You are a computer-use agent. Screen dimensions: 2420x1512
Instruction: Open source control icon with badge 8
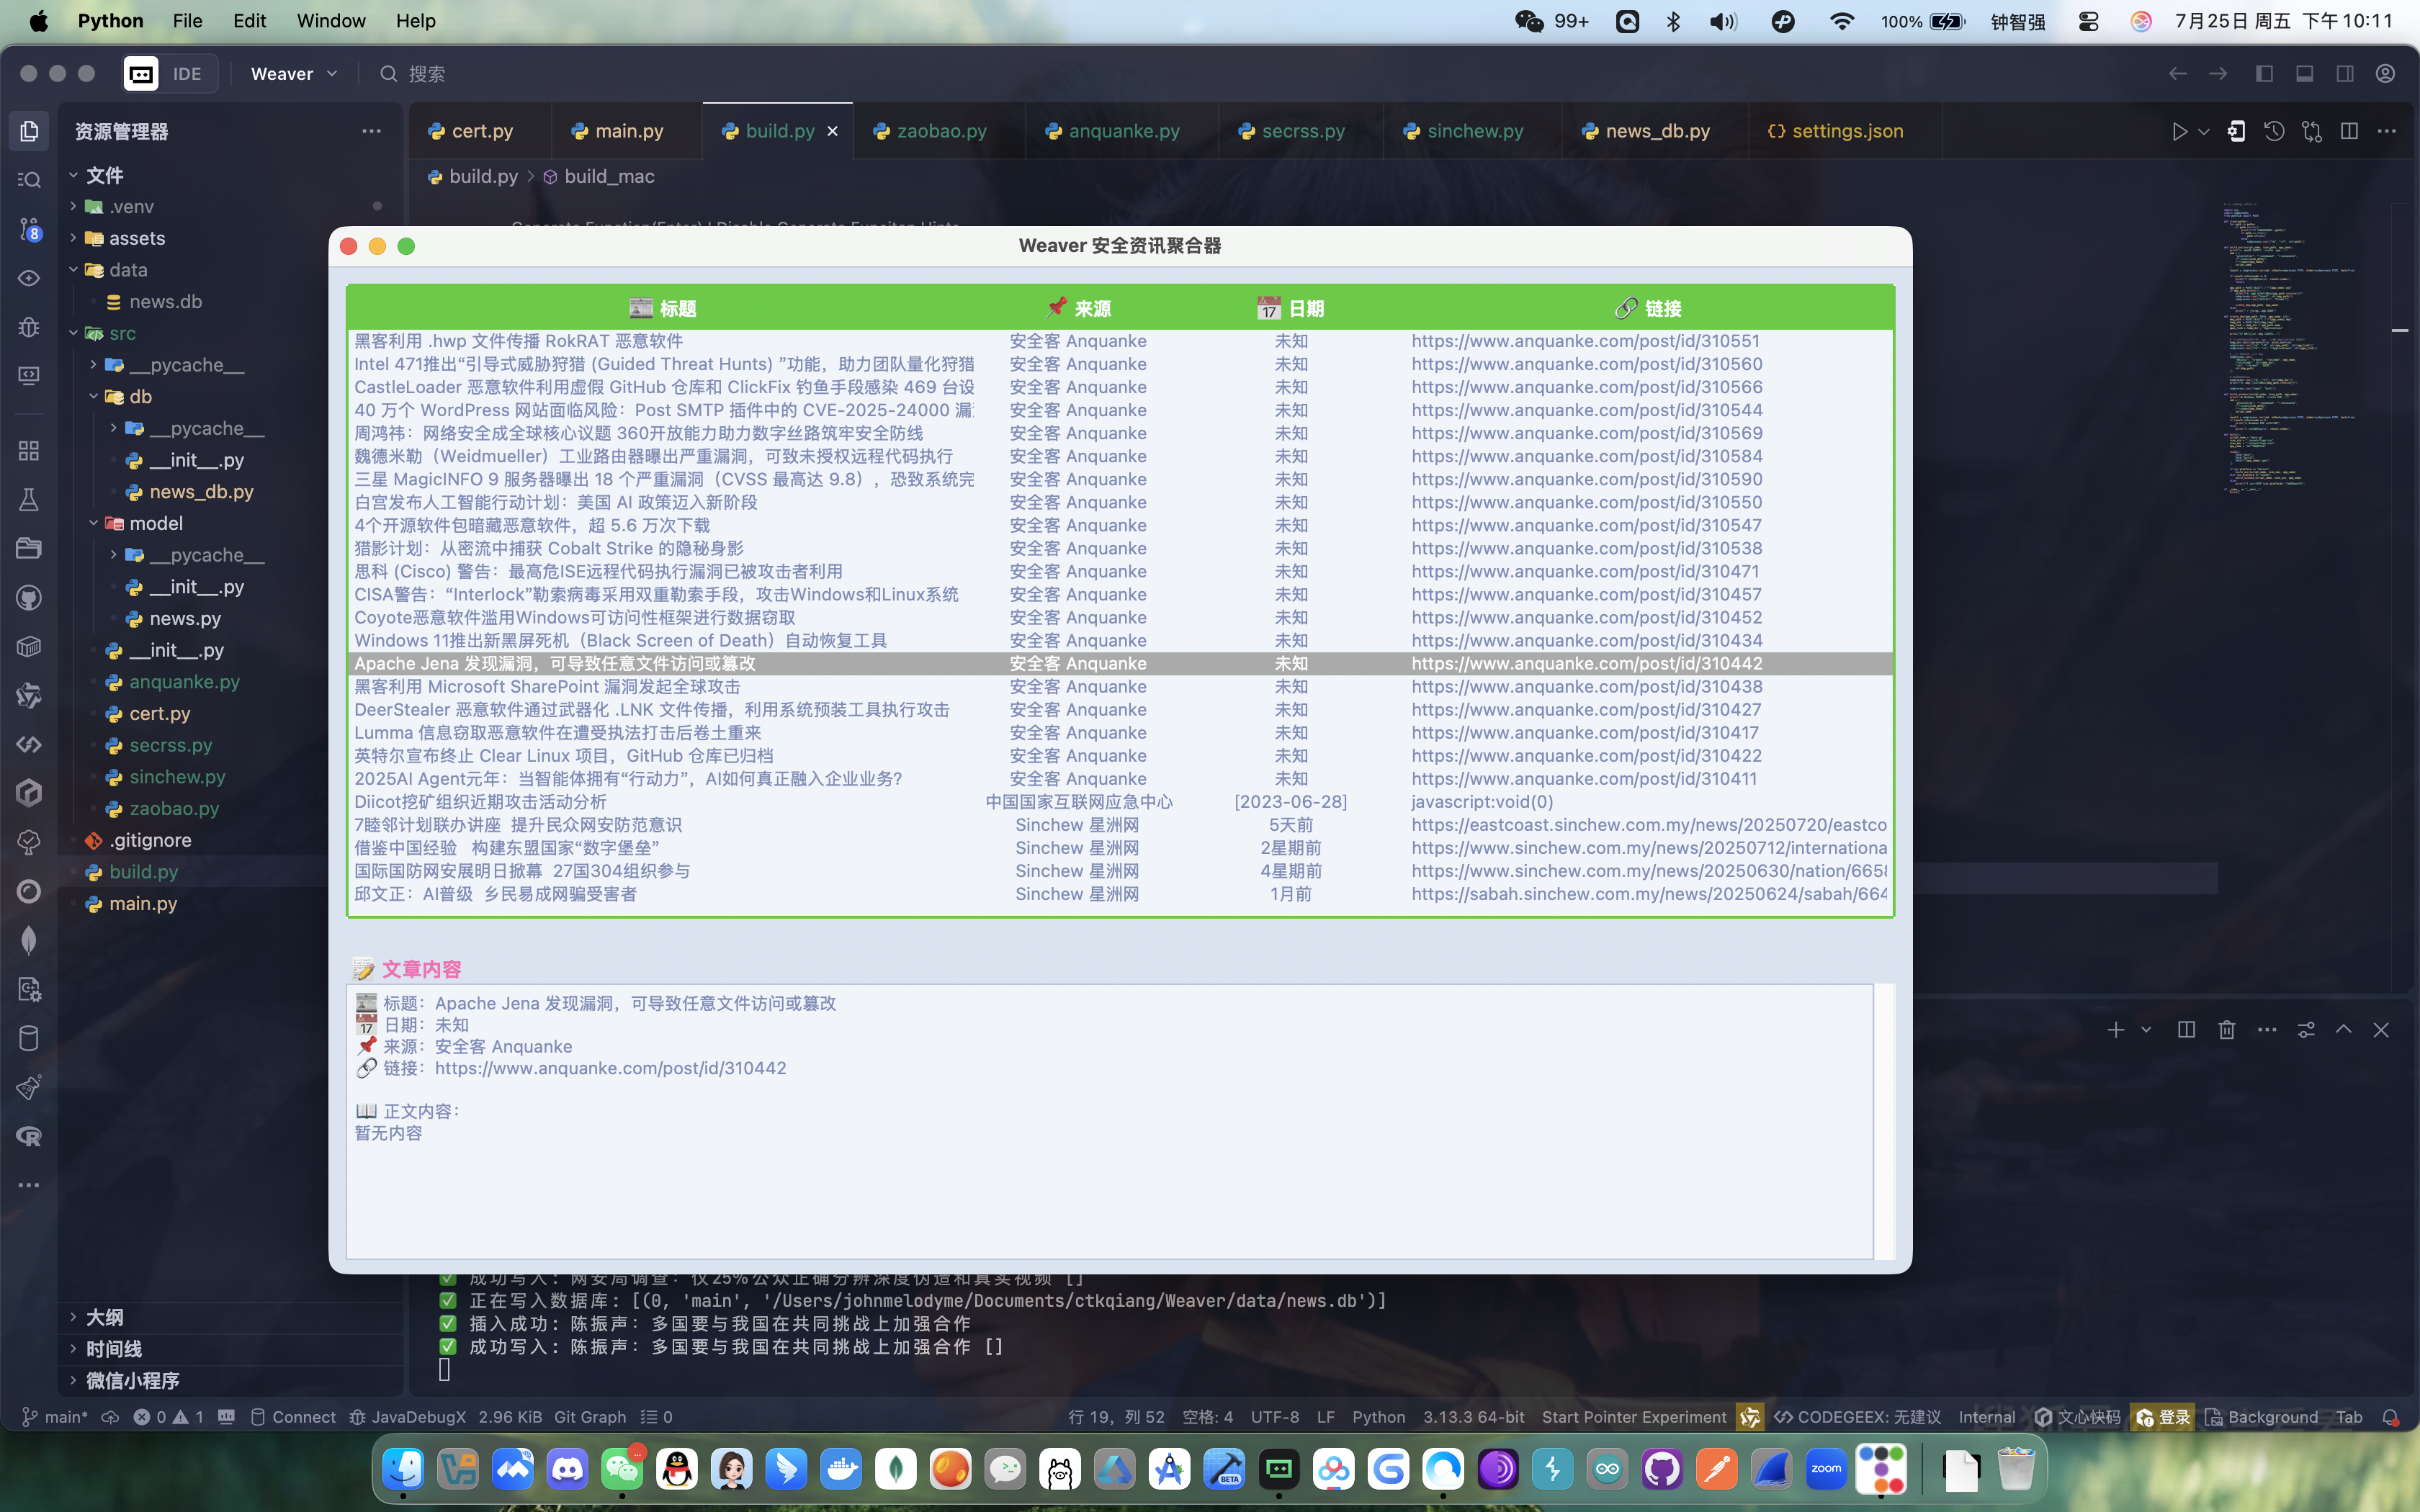pyautogui.click(x=29, y=229)
